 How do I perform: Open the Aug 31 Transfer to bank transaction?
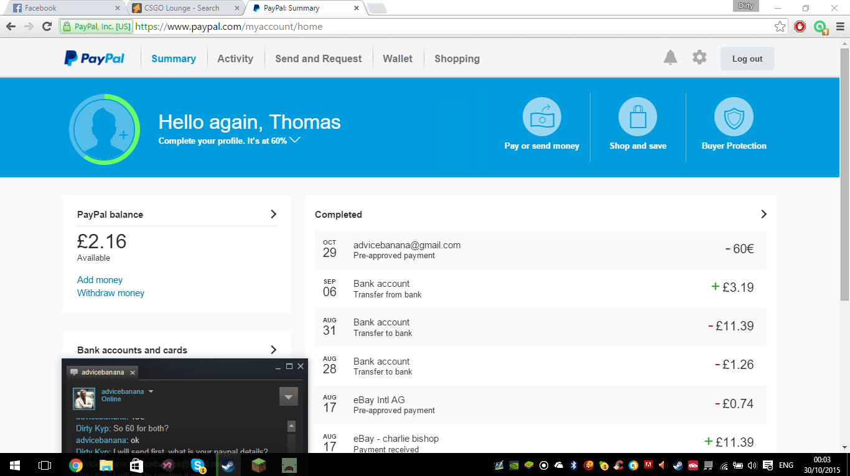(541, 327)
